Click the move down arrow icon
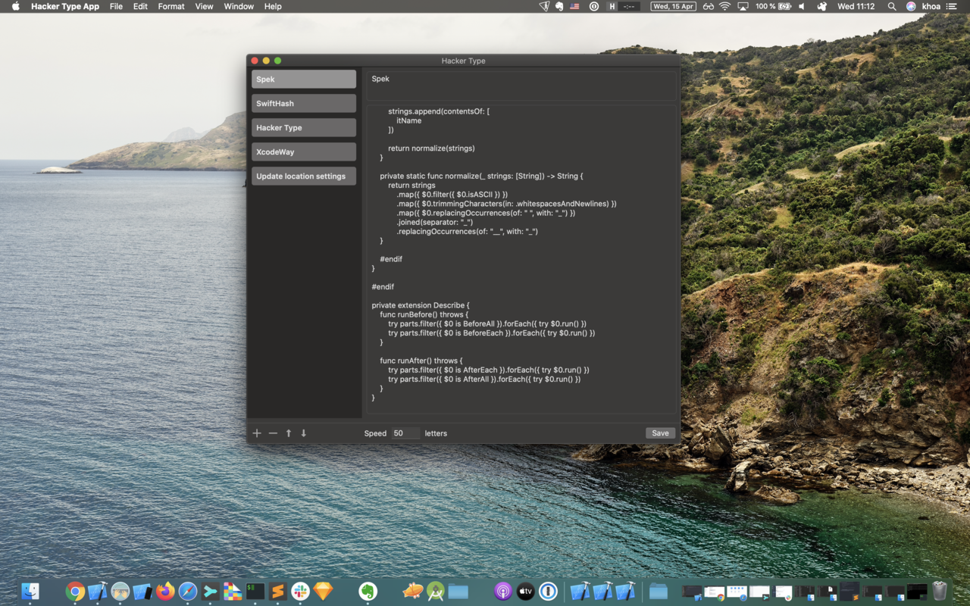 (x=304, y=433)
